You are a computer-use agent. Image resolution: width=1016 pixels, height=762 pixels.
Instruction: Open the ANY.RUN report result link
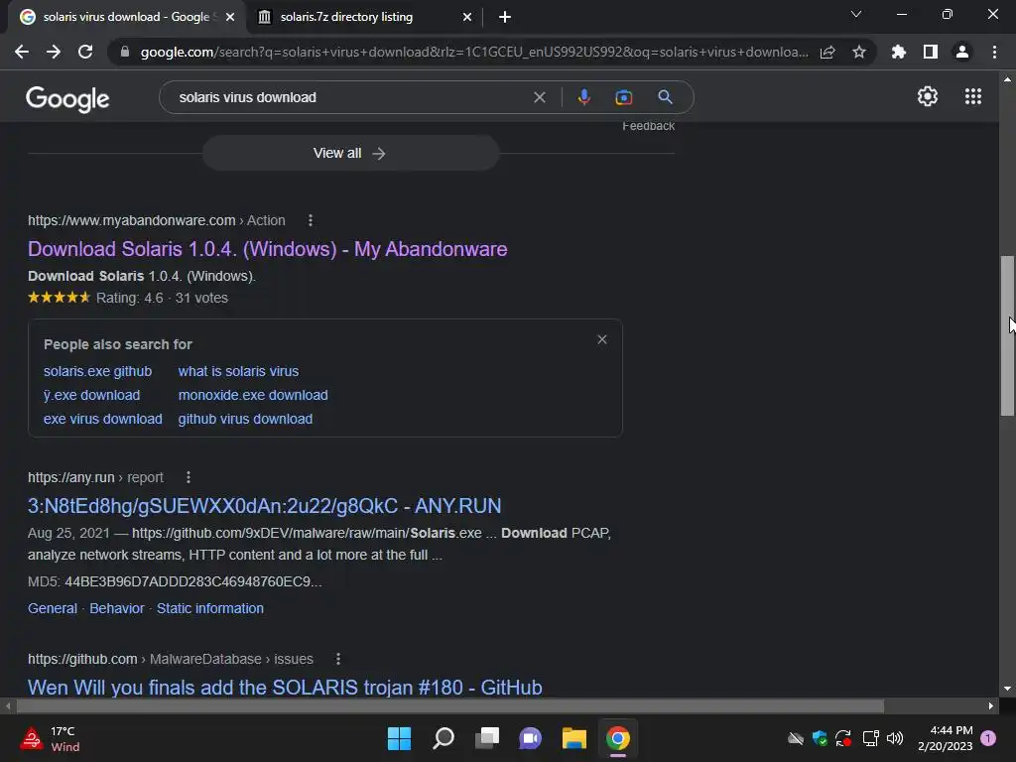coord(264,506)
